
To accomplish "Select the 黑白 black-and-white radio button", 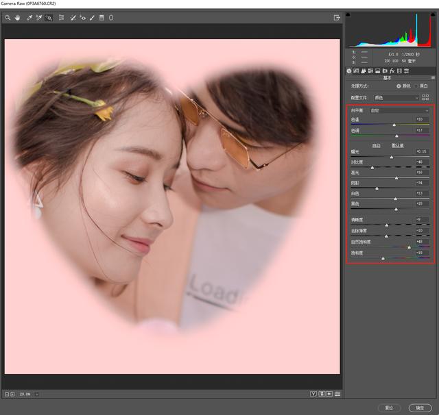I will coord(416,86).
